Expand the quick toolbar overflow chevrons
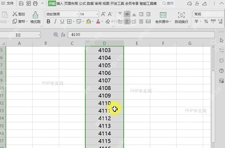 (42, 3)
